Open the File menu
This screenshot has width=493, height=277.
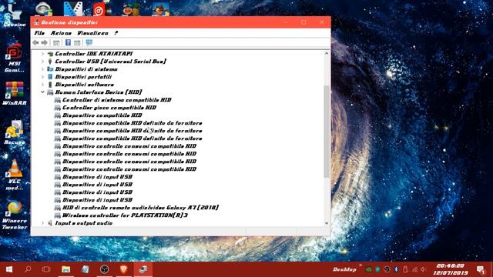click(x=39, y=33)
